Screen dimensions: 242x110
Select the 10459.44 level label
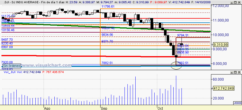pos(8,26)
